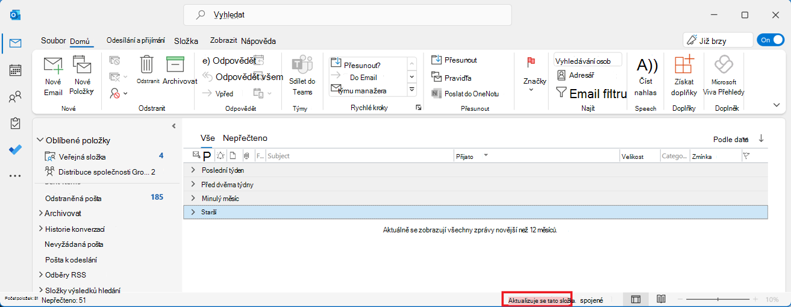Forward message with Vpřed
The image size is (791, 307).
(217, 93)
